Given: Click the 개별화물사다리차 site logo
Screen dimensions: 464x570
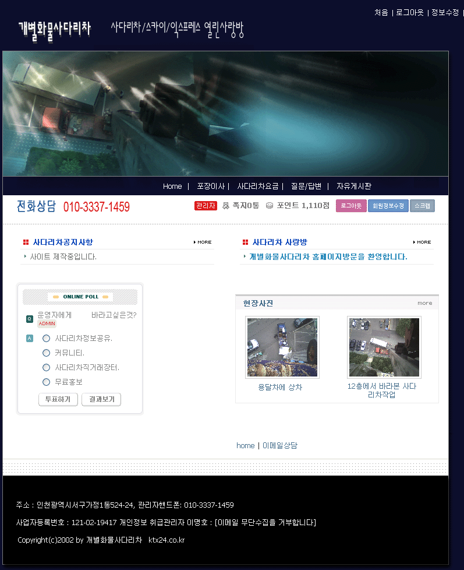Looking at the screenshot, I should pos(55,30).
